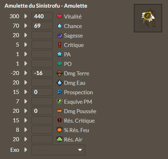This screenshot has height=159, width=168.
Task: Open the Exo dropdown menu
Action: (58, 150)
